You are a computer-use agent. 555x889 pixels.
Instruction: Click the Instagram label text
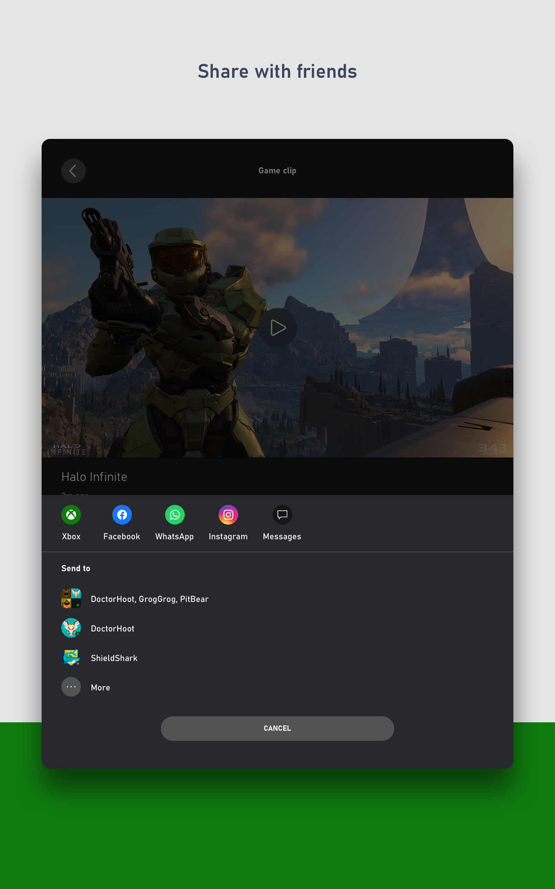[228, 537]
